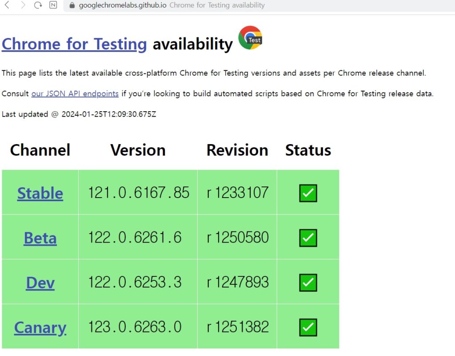This screenshot has width=455, height=356.
Task: Click version 122.0.6253.3 cell
Action: coord(138,282)
